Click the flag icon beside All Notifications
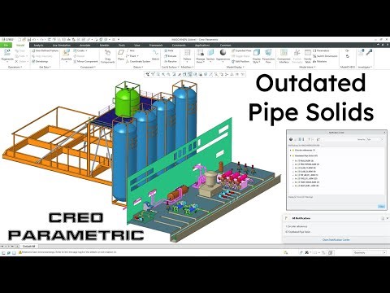This screenshot has height=293, width=390. [286, 218]
